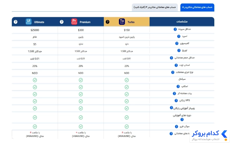Click the Turbo account Tu logo icon

122,21
